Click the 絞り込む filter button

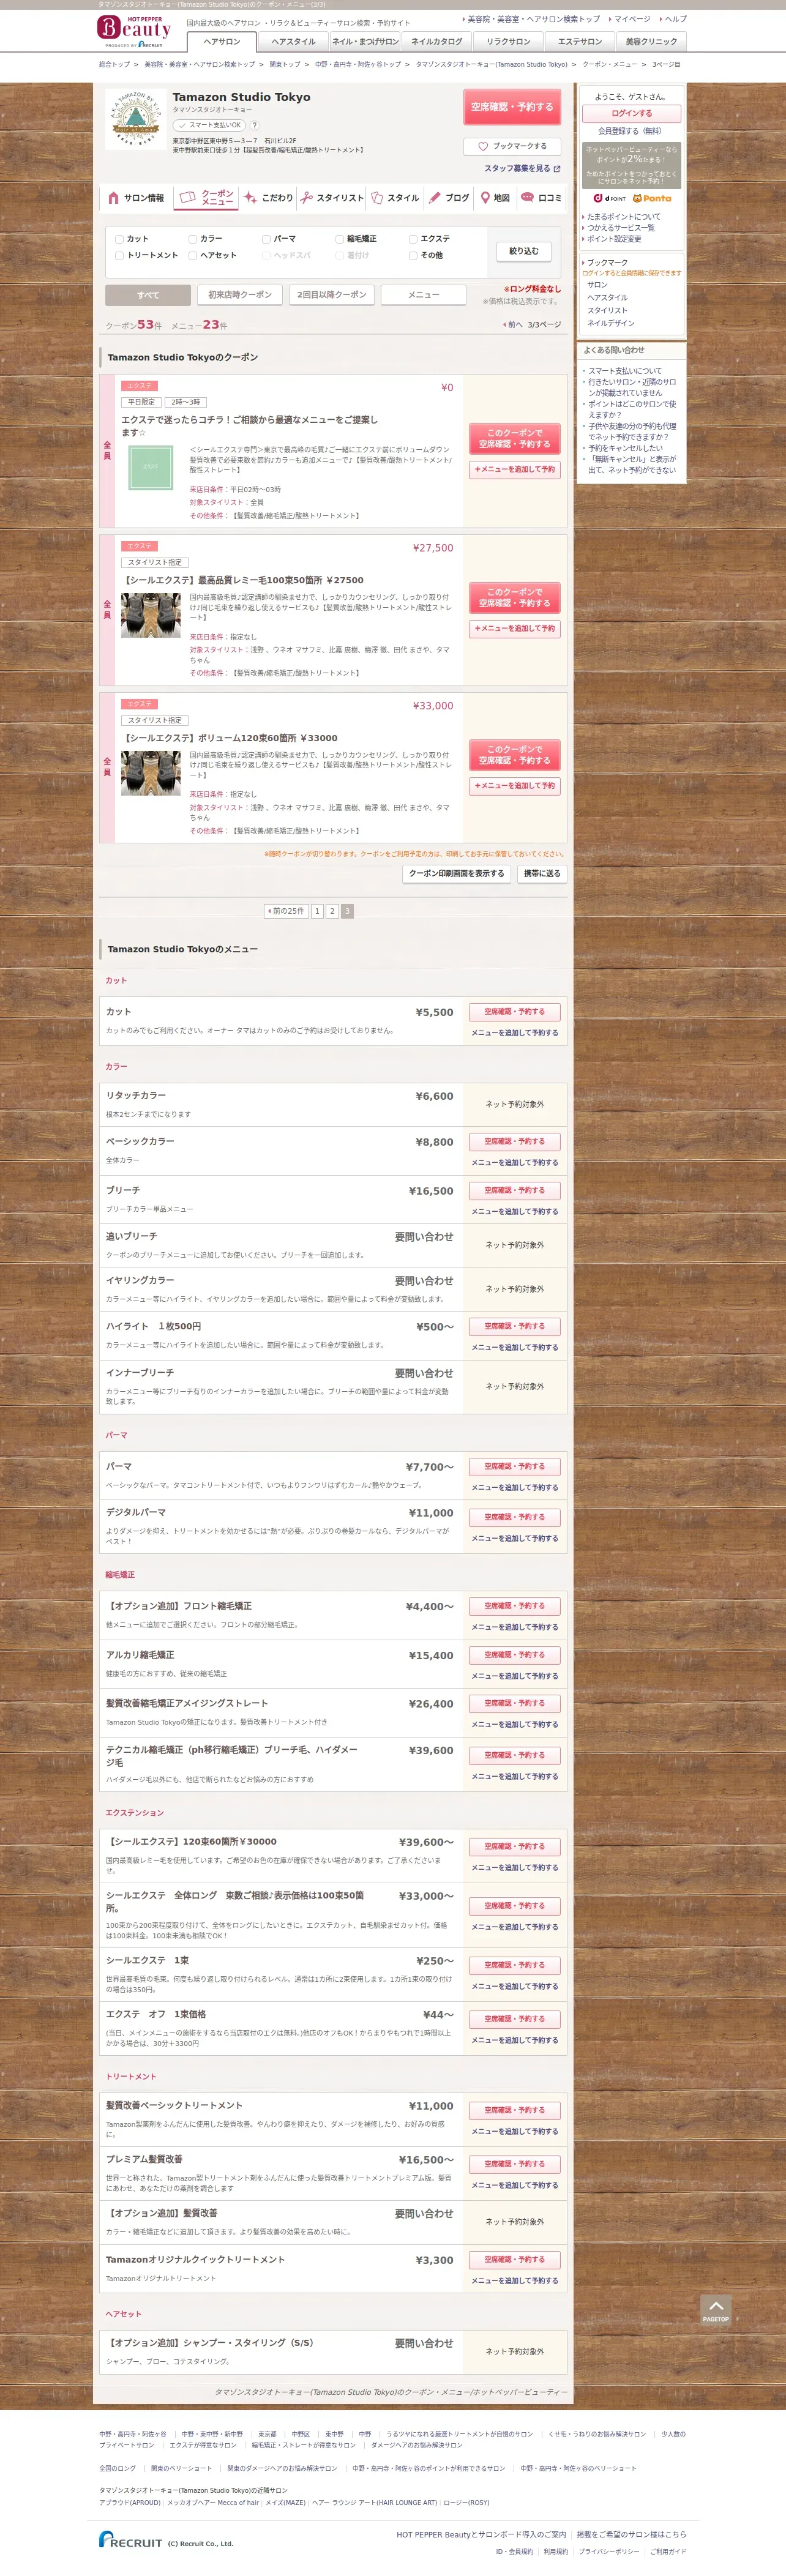tap(523, 251)
